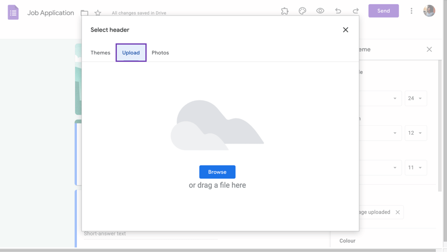Click the blue Browse button

pyautogui.click(x=217, y=172)
